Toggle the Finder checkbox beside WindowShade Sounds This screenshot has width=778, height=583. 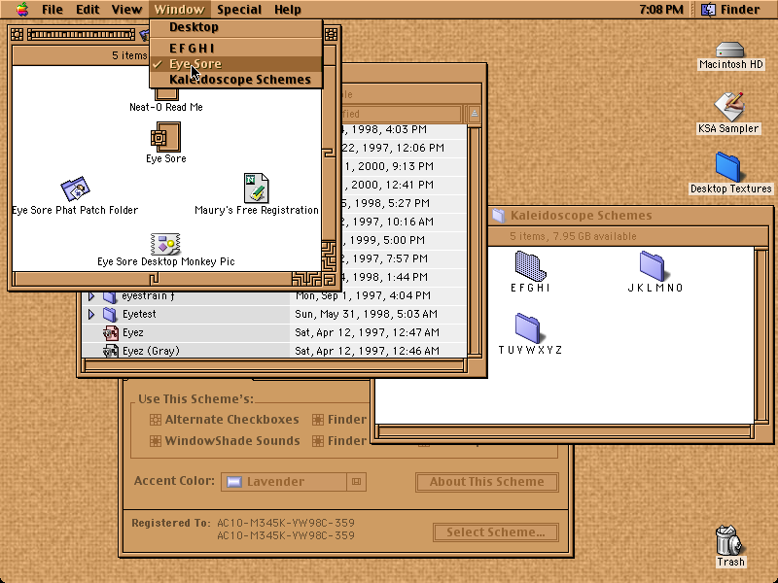318,441
